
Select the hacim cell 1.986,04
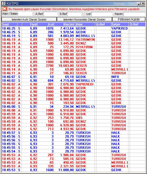64,155
